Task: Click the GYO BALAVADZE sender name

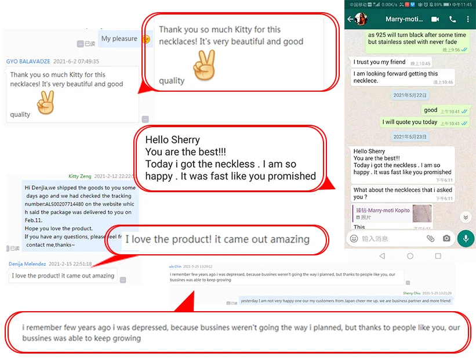Action: (28, 61)
